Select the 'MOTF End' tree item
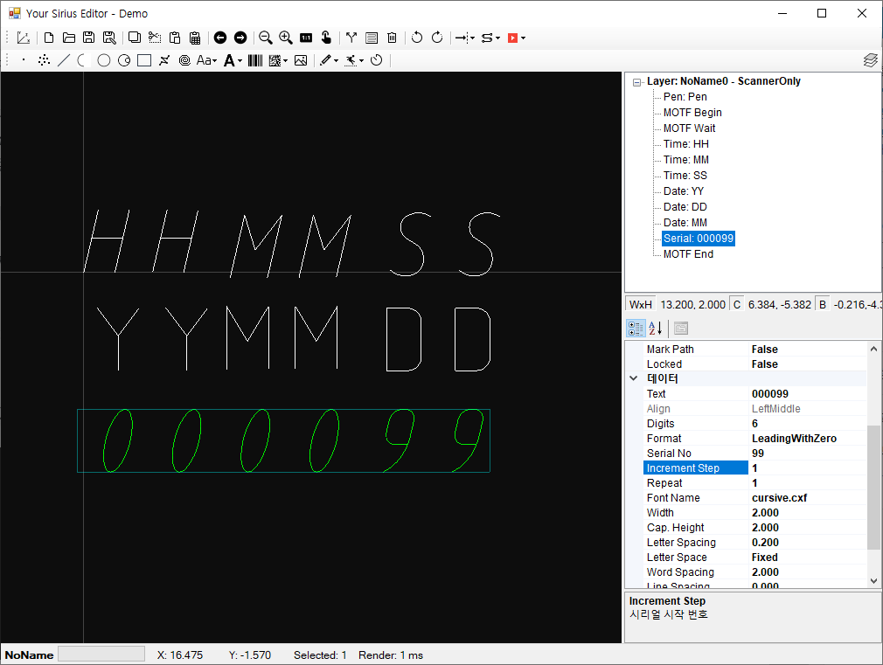The width and height of the screenshot is (883, 665). coord(688,254)
